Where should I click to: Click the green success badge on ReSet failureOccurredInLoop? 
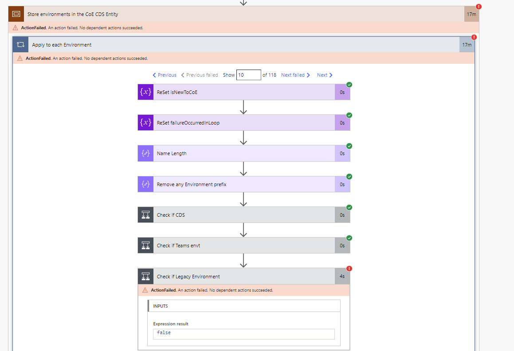(349, 115)
